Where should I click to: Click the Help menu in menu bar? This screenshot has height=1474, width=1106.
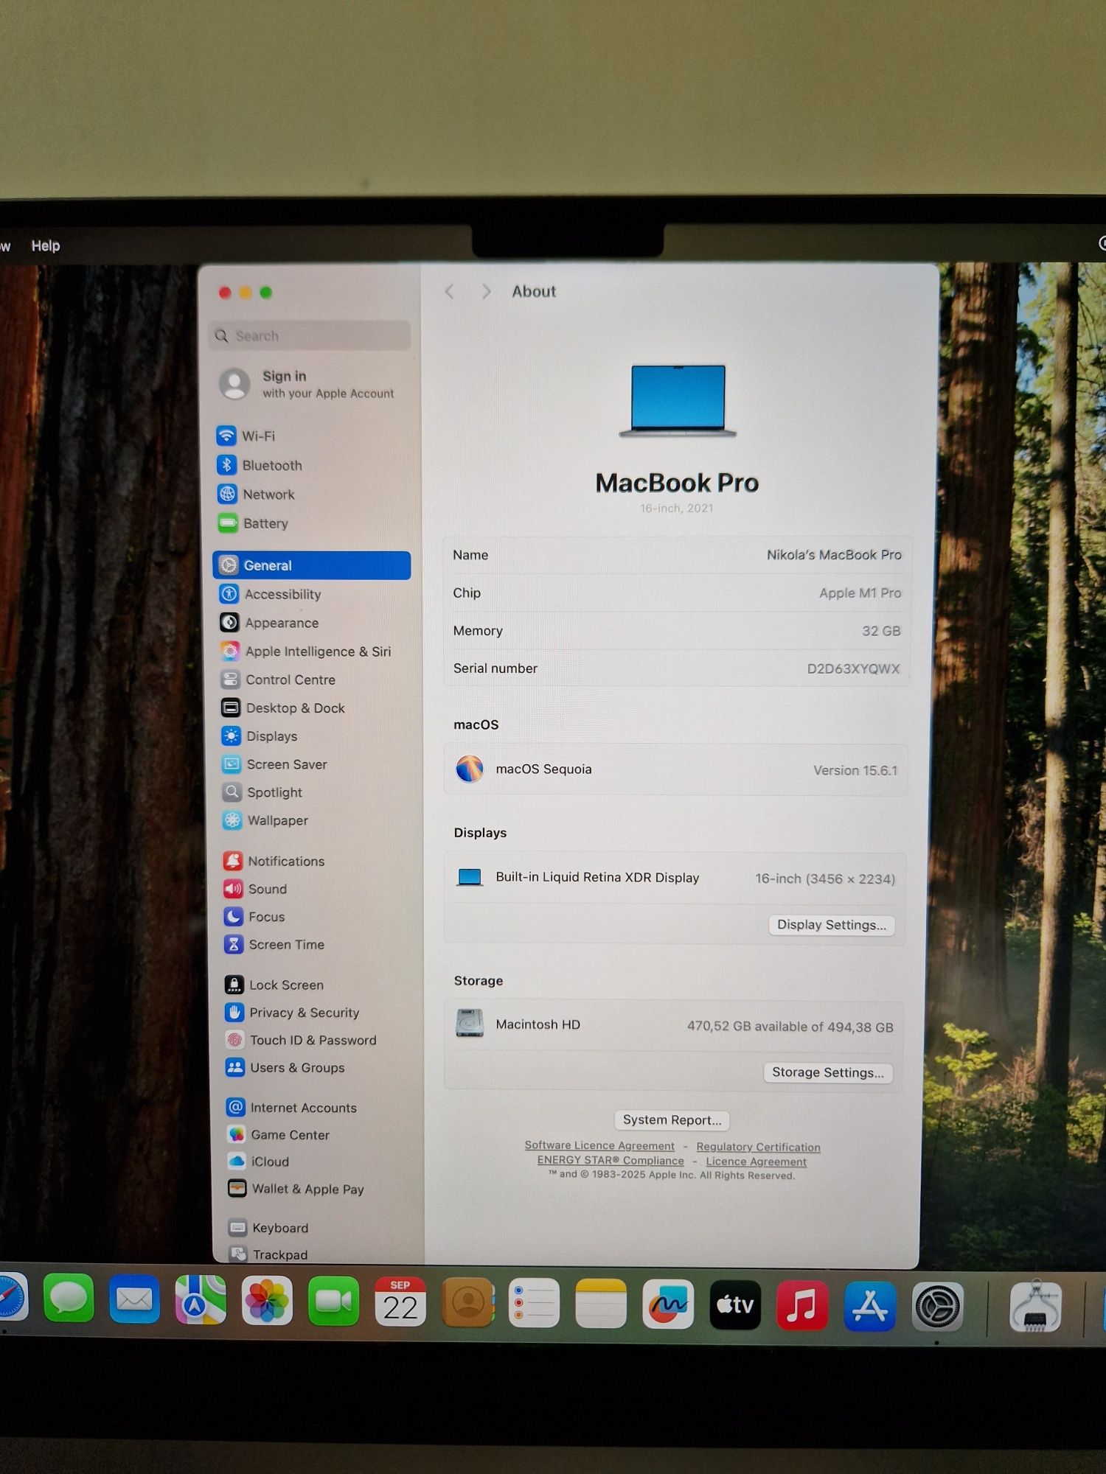click(46, 245)
